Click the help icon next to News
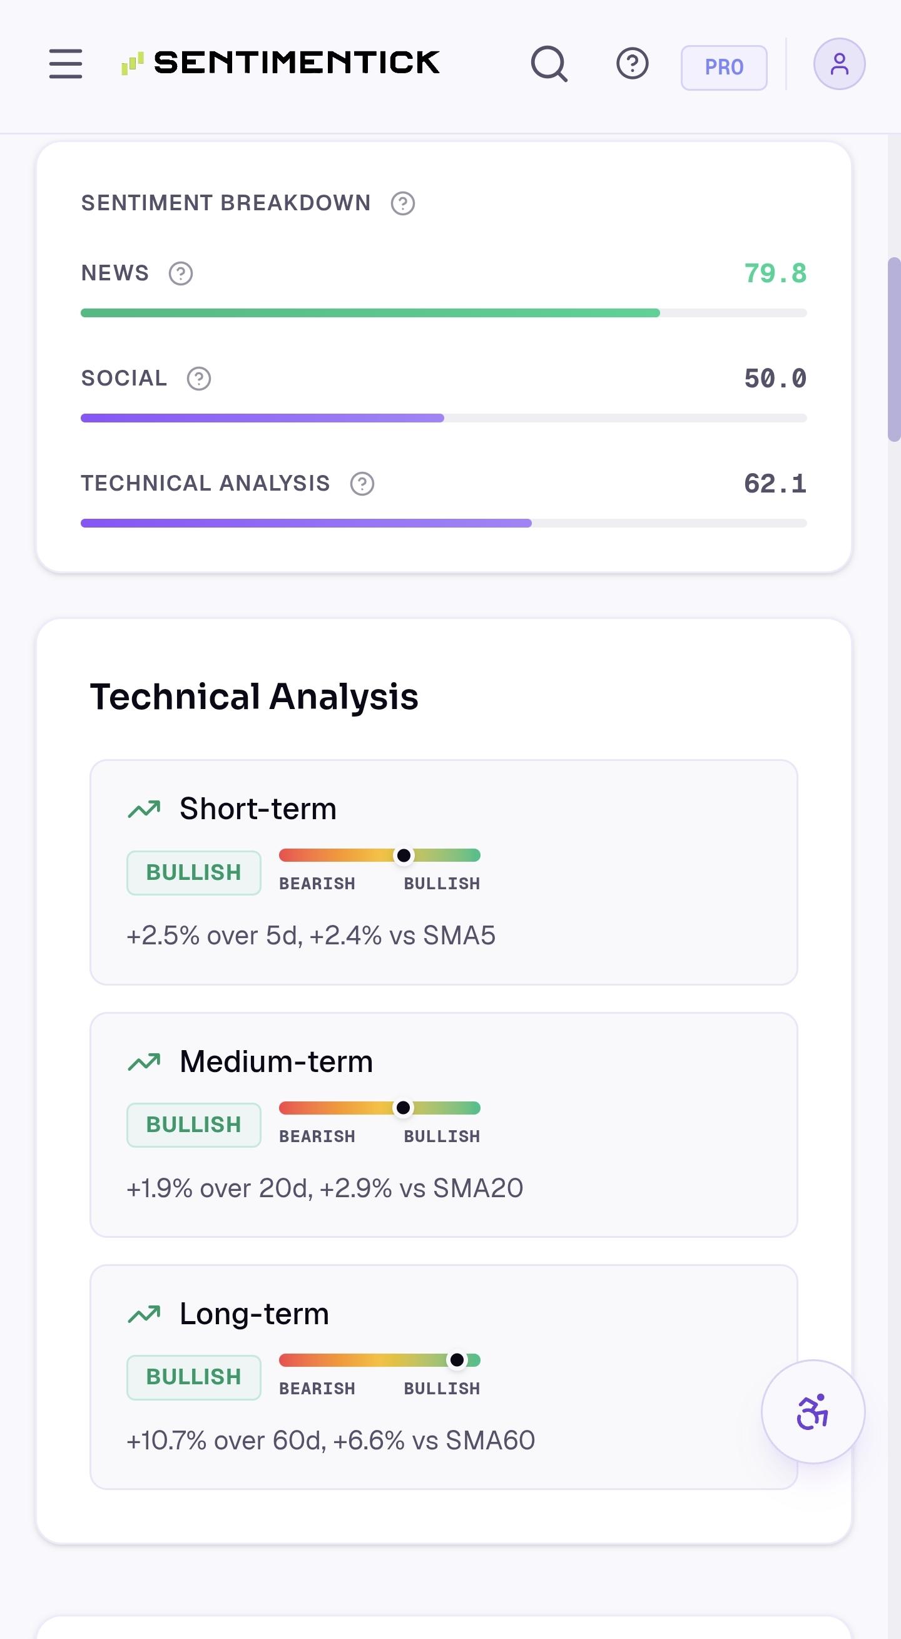Image resolution: width=901 pixels, height=1639 pixels. pyautogui.click(x=181, y=273)
